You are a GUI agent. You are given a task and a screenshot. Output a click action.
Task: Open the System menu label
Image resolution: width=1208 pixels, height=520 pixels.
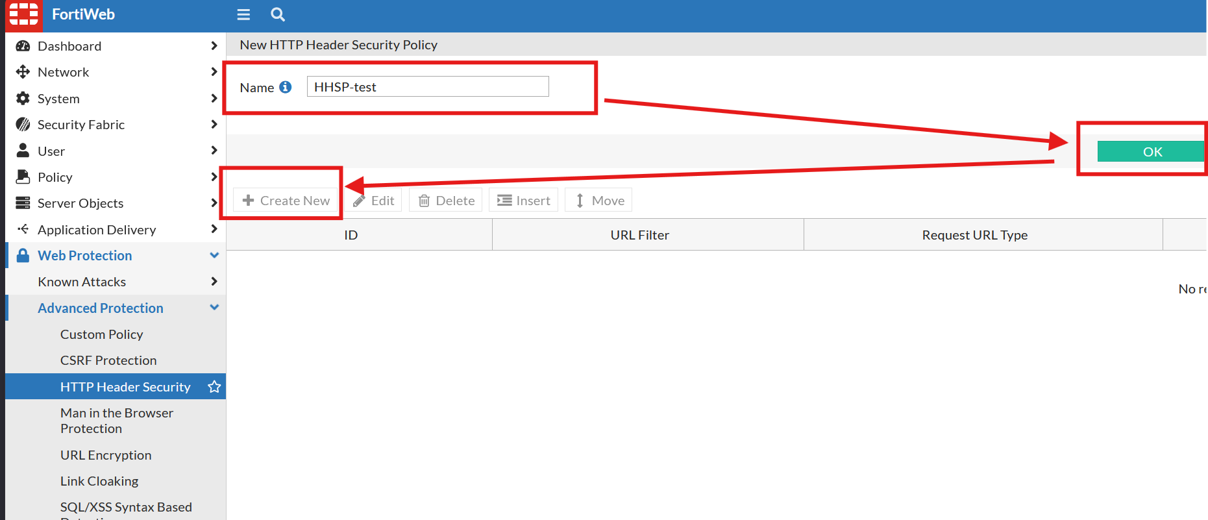coord(58,99)
